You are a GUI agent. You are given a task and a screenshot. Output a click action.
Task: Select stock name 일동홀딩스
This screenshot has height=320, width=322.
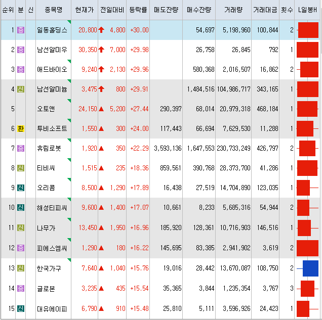pyautogui.click(x=52, y=30)
